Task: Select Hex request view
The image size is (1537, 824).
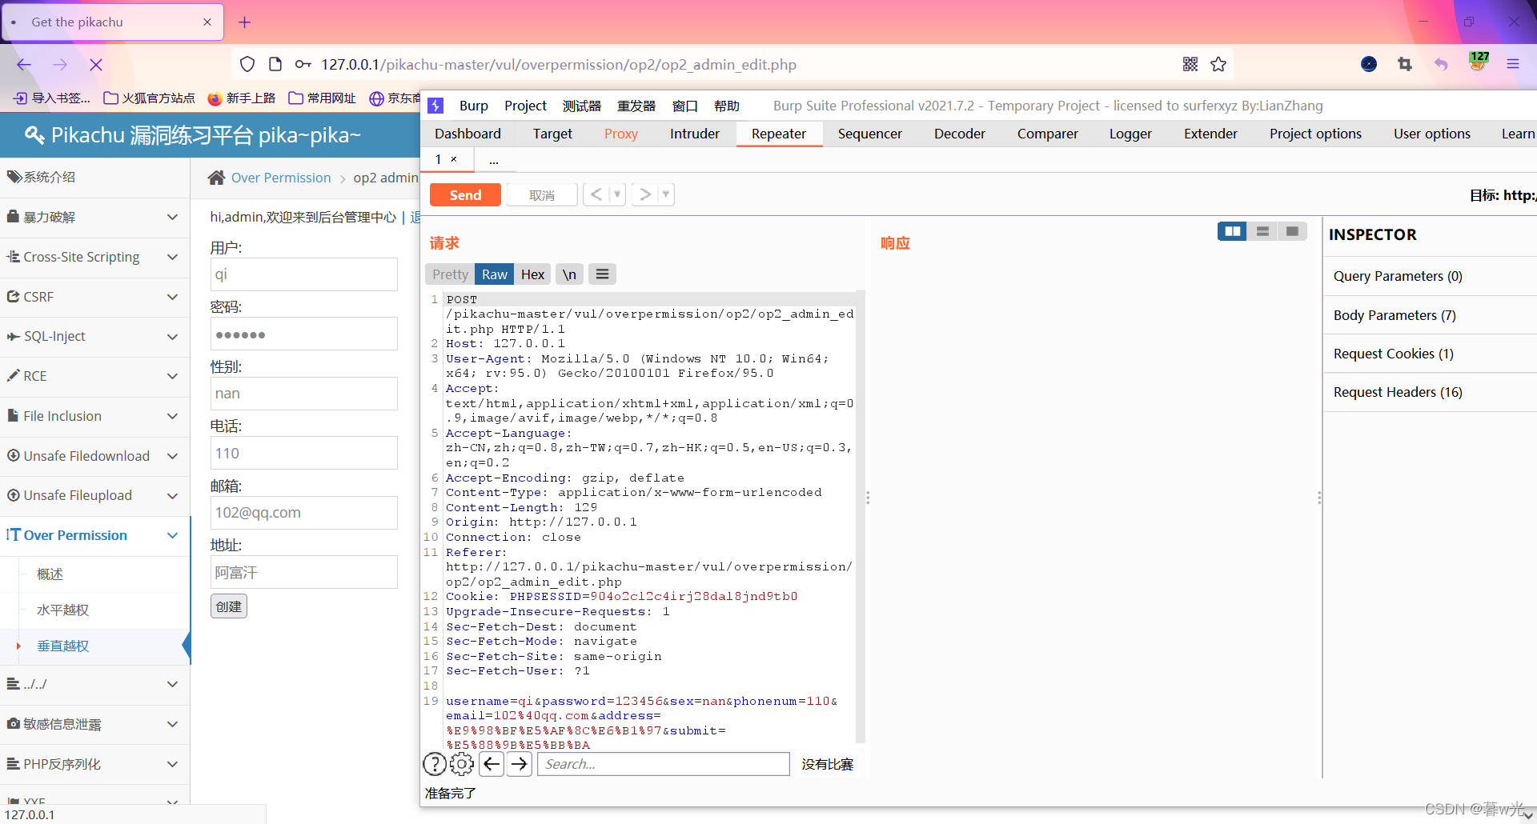Action: 533,274
